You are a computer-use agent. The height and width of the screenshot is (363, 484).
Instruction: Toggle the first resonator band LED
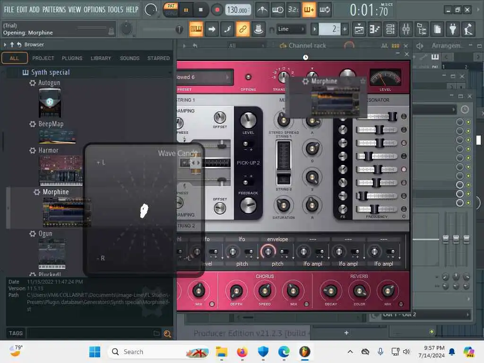point(404,116)
